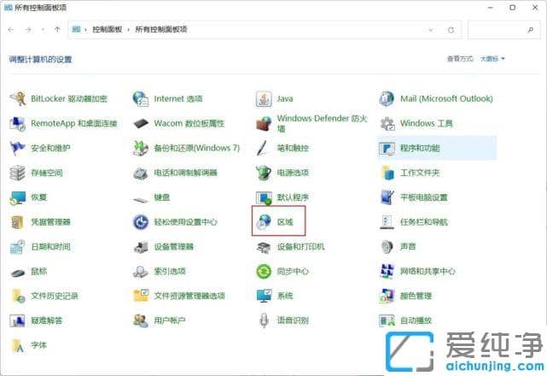Click the 查看方式 label
The image size is (547, 376).
pyautogui.click(x=461, y=59)
